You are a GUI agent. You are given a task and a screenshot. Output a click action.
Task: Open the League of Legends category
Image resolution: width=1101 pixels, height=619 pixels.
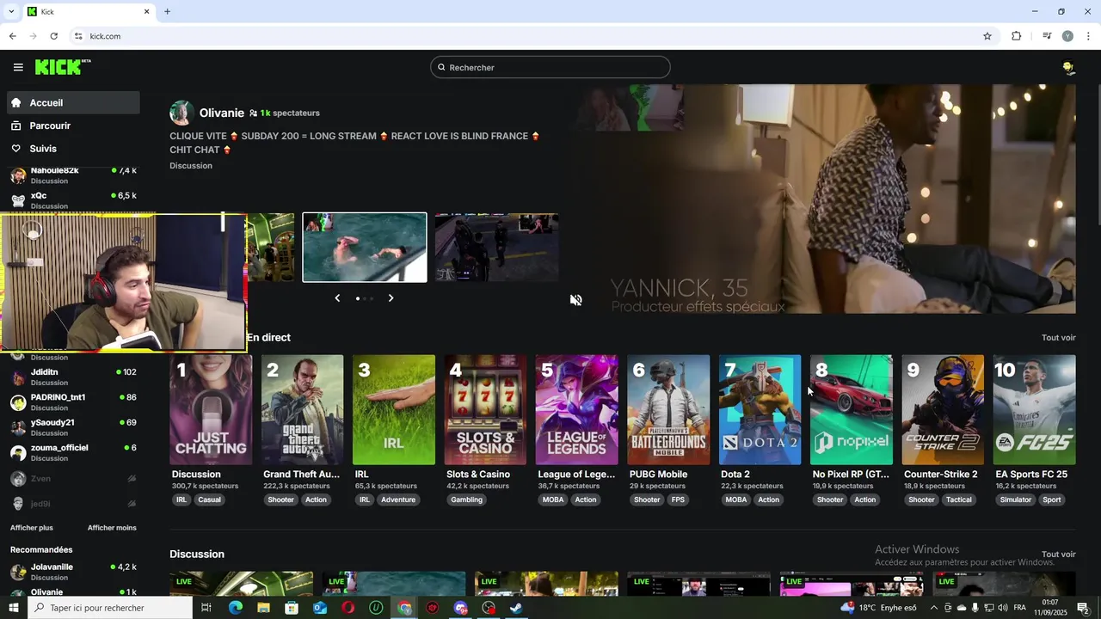coord(576,410)
